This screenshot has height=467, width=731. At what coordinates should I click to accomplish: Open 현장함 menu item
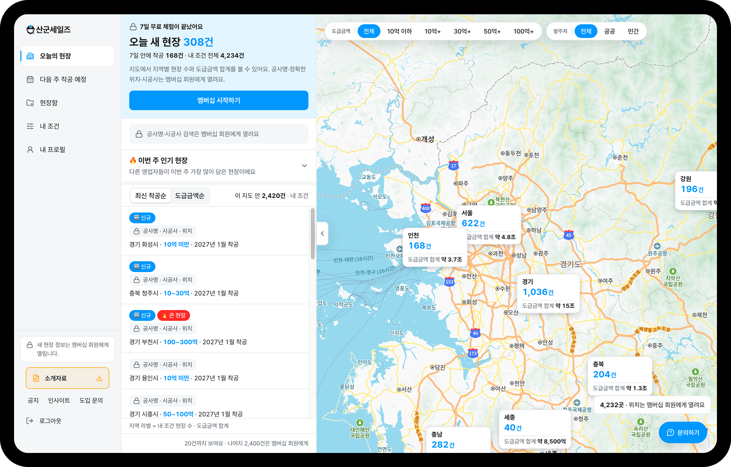[67, 103]
